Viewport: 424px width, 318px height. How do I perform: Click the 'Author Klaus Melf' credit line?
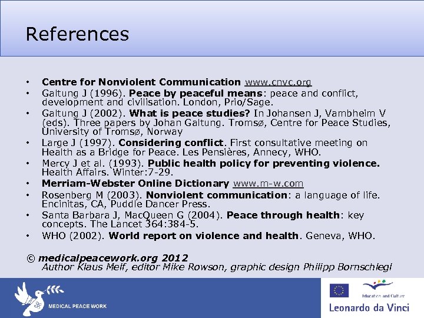tap(217, 267)
